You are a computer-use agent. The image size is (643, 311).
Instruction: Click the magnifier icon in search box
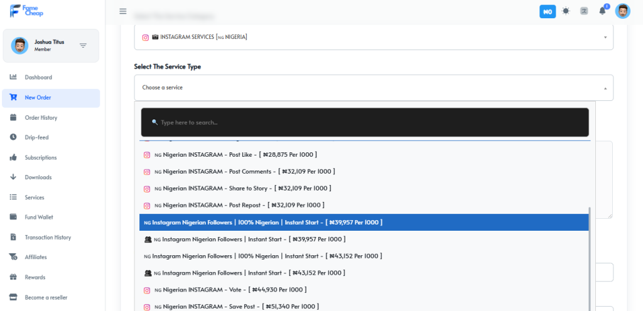[x=154, y=122]
